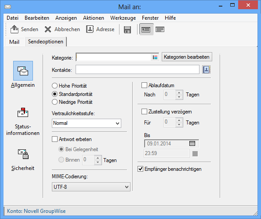Click into the Kontakte input field
Screen dimensions: 261x219
(138, 70)
